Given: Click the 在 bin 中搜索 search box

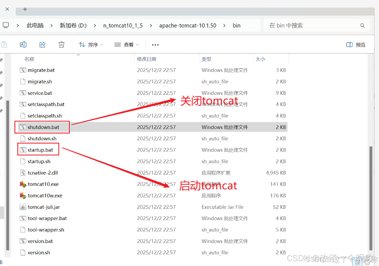Looking at the screenshot, I should [317, 26].
